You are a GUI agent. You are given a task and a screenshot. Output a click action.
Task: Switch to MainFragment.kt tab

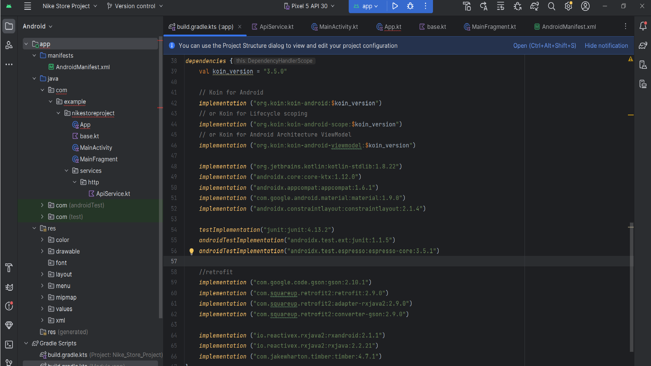(x=490, y=27)
